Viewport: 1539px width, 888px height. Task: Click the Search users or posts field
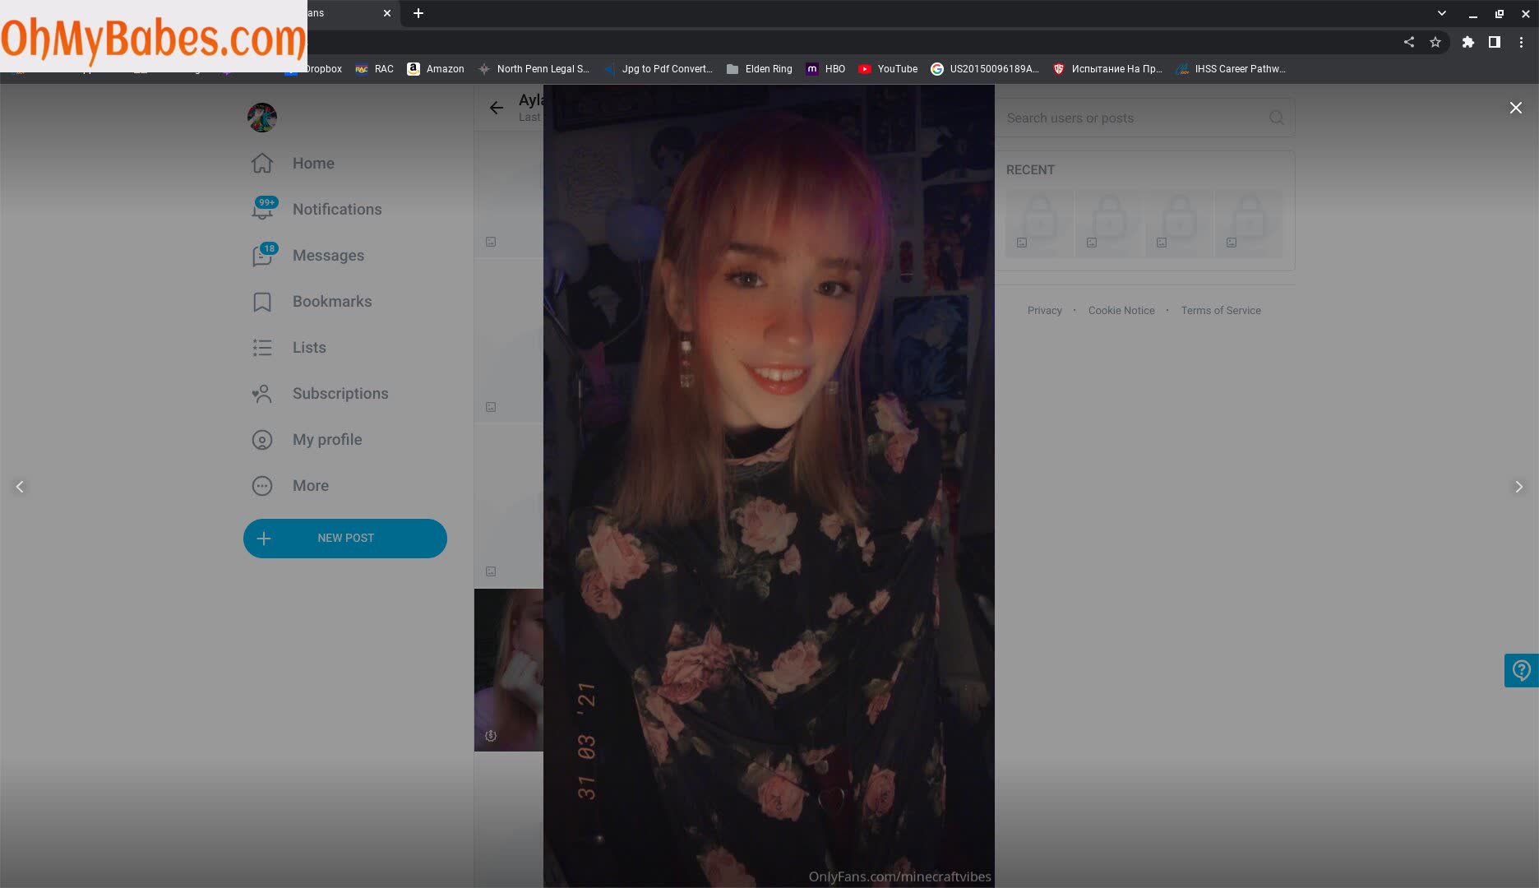point(1144,118)
